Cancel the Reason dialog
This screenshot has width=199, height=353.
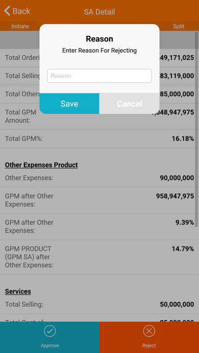tap(129, 103)
